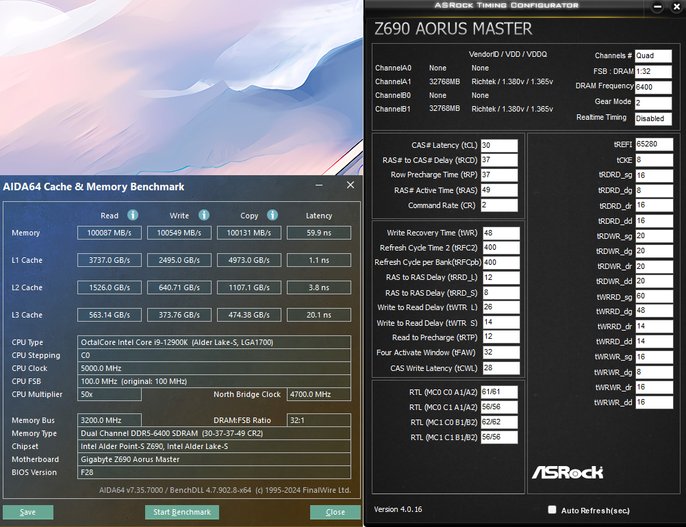Click the tCKE field showing 8
Viewport: 686px width, 527px height.
pyautogui.click(x=654, y=160)
